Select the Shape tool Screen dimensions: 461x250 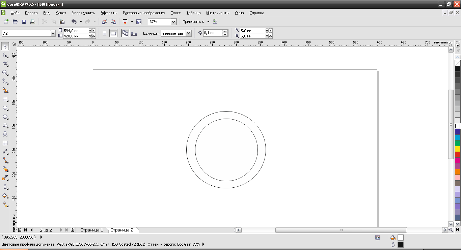click(5, 55)
